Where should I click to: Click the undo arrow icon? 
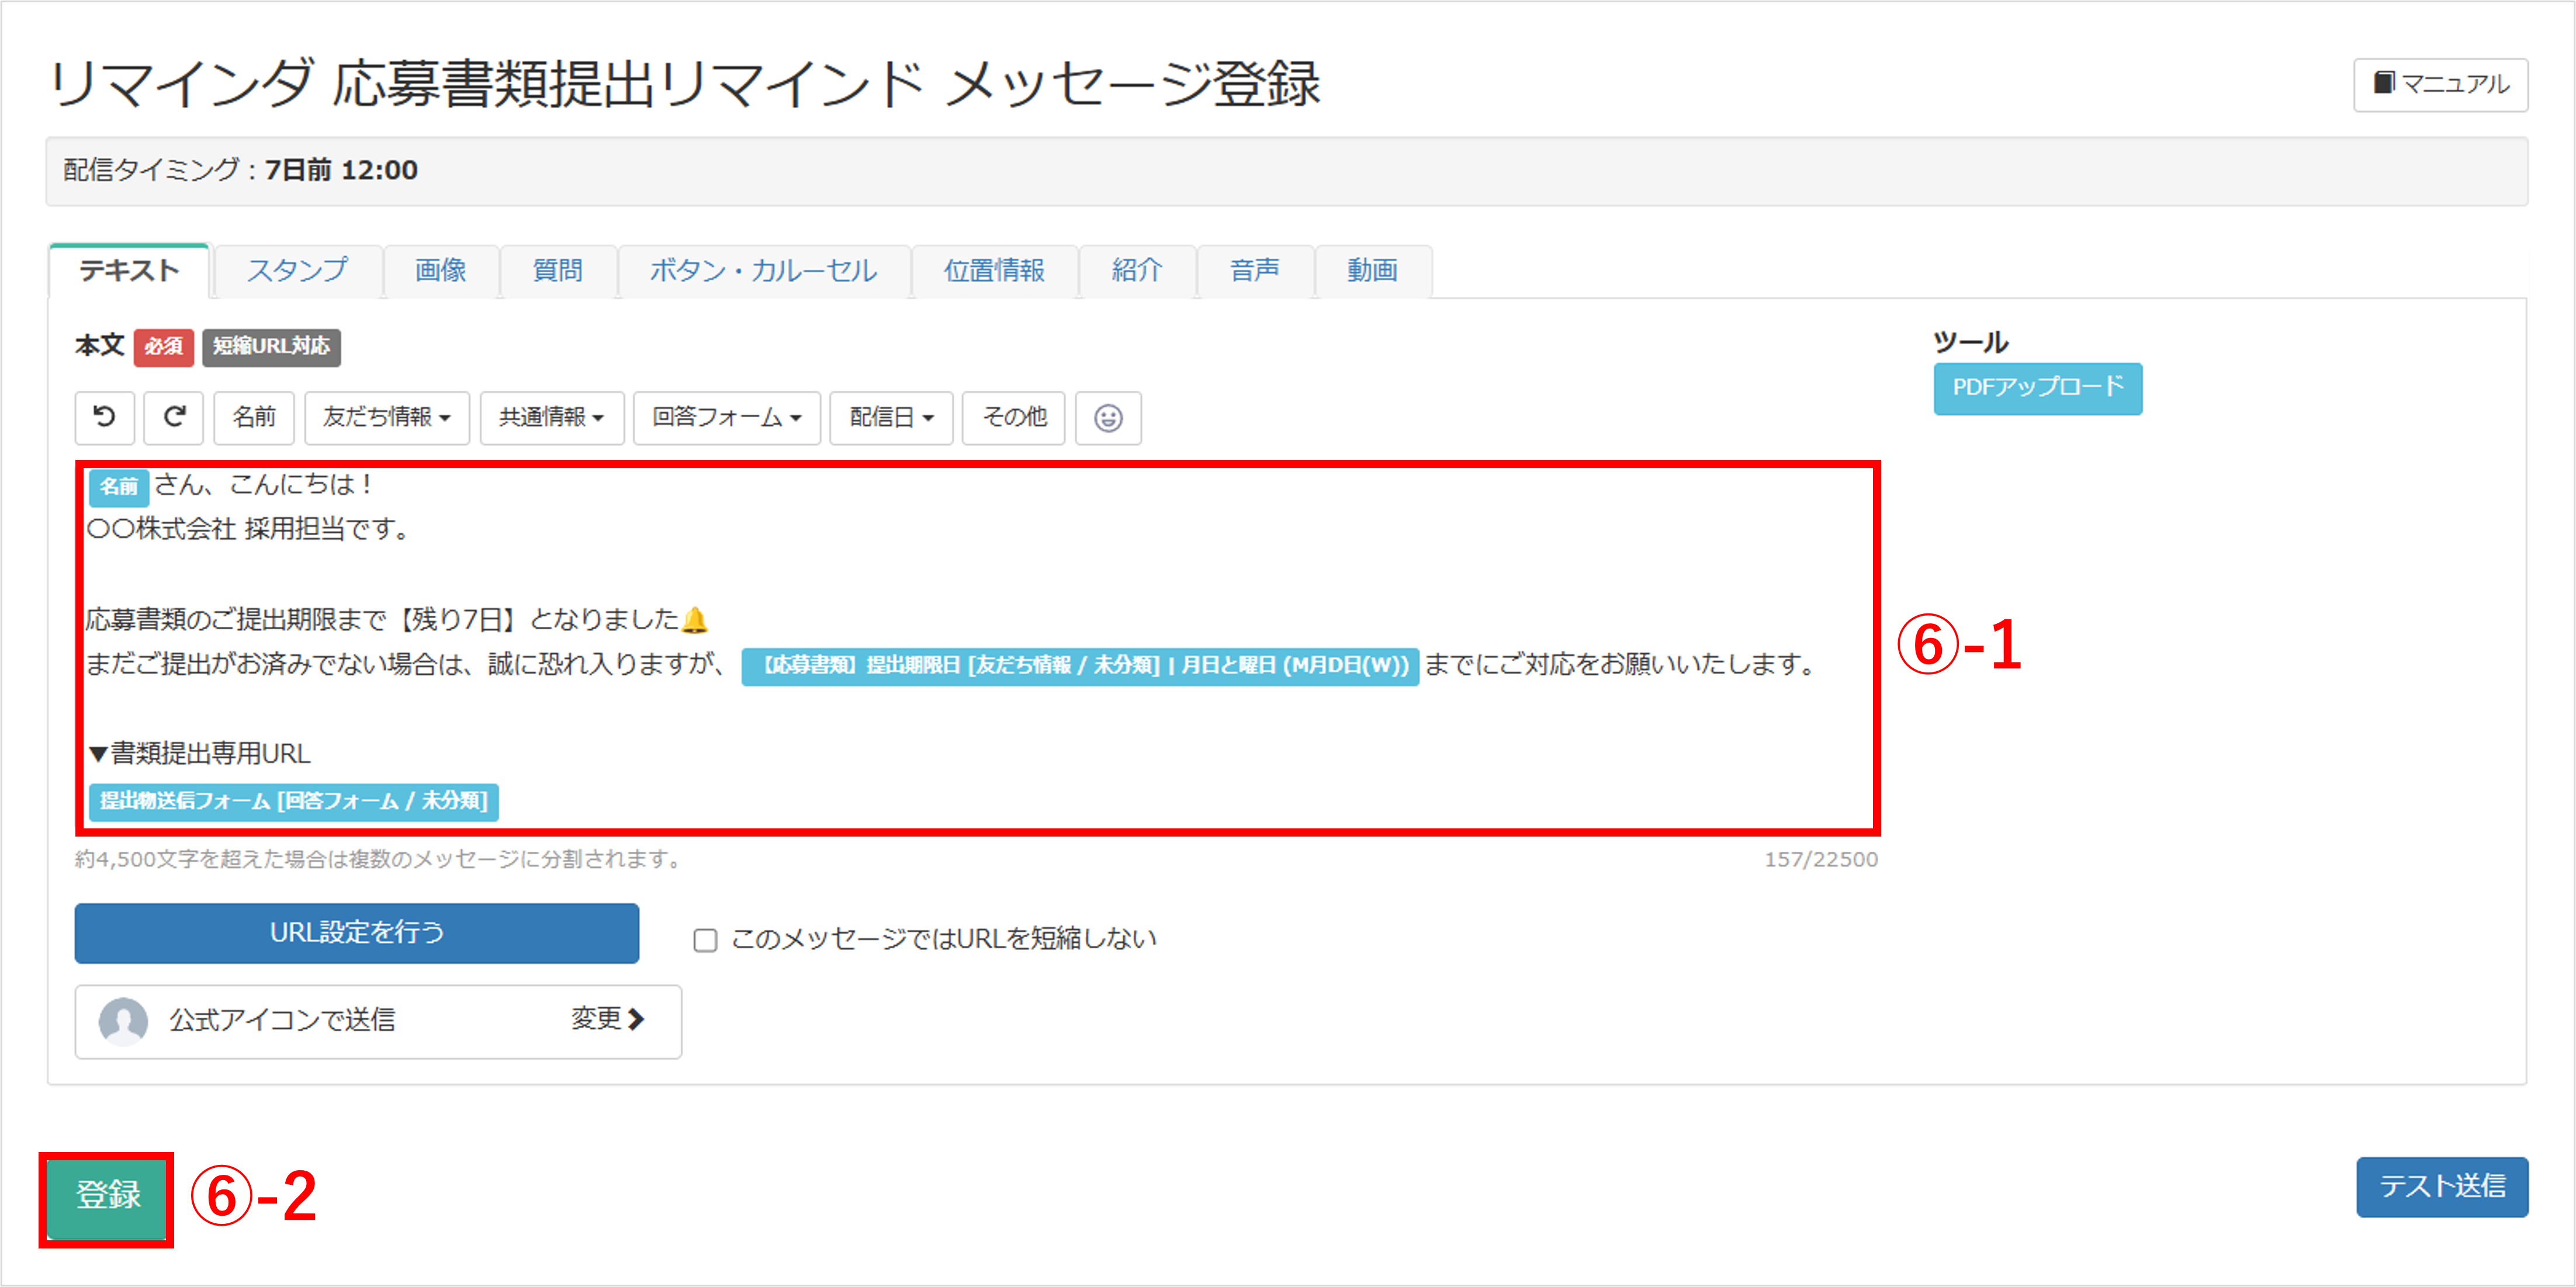pos(104,417)
